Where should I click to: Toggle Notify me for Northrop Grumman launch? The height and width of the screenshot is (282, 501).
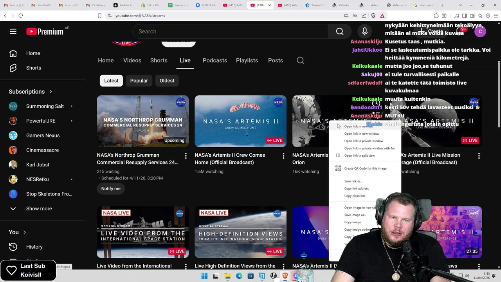pos(111,188)
